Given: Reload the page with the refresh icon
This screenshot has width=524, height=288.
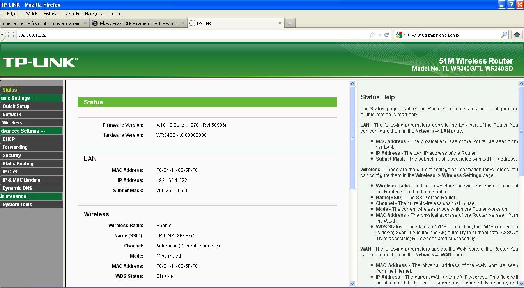Looking at the screenshot, I should (x=387, y=35).
